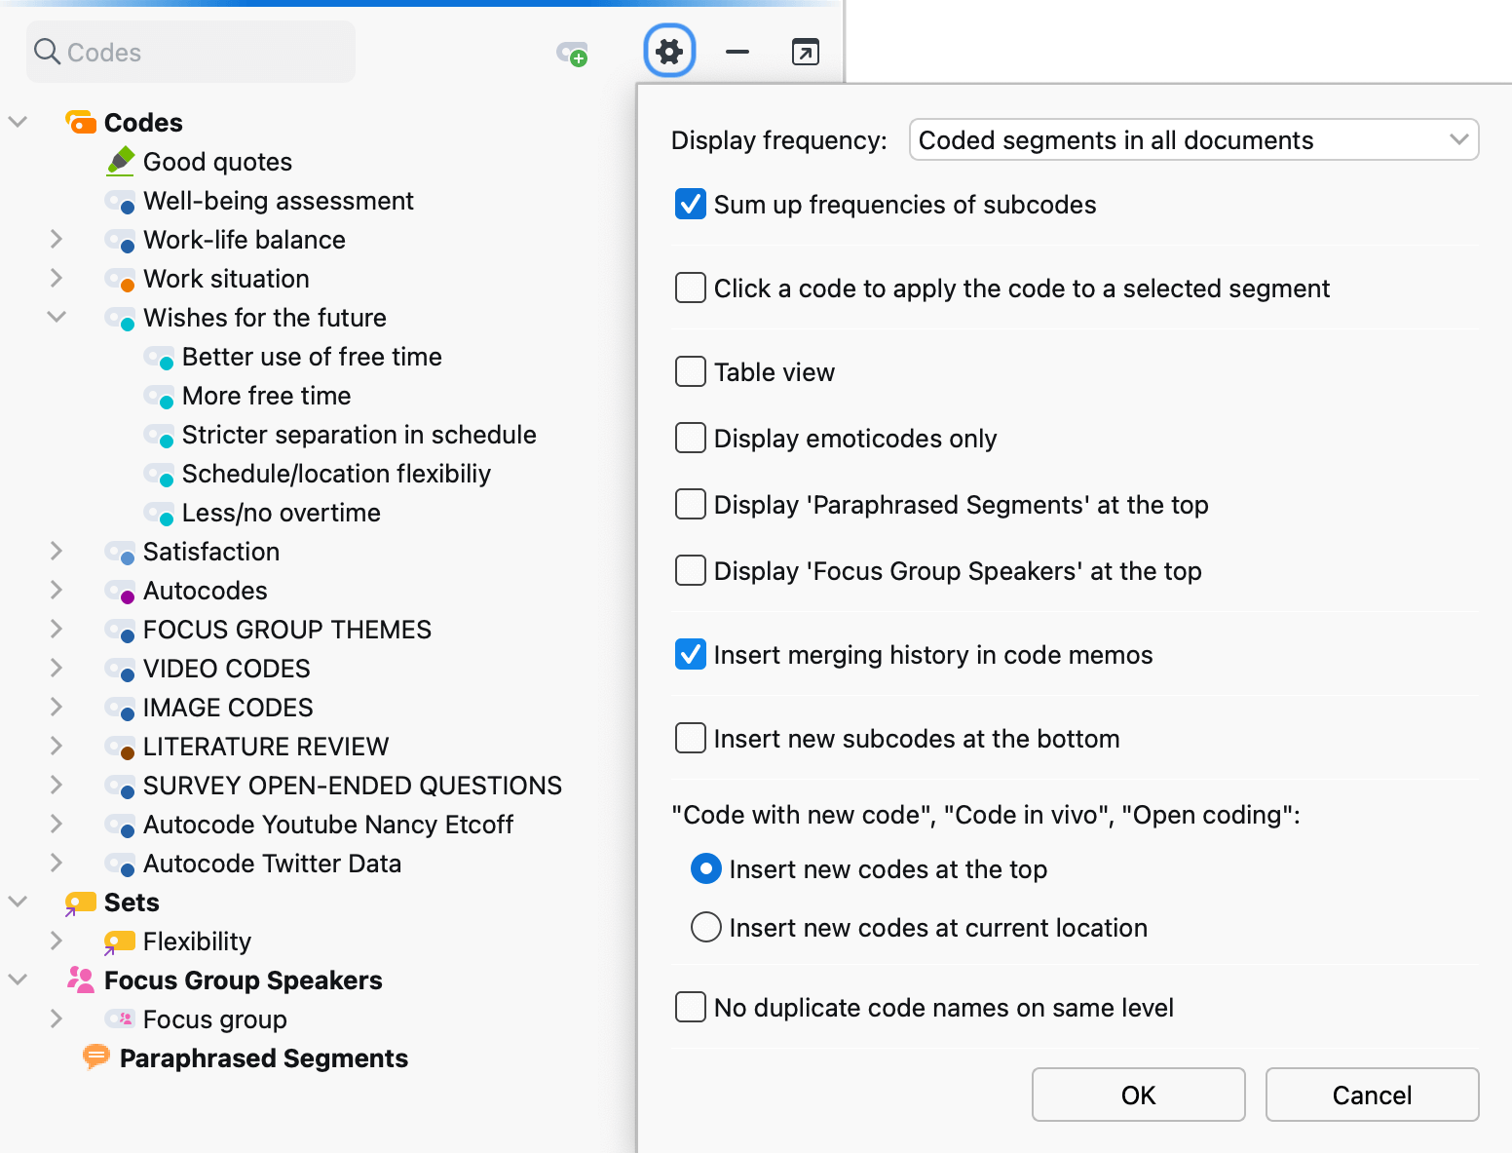Expand the Work-life balance code
The width and height of the screenshot is (1512, 1153).
point(57,239)
